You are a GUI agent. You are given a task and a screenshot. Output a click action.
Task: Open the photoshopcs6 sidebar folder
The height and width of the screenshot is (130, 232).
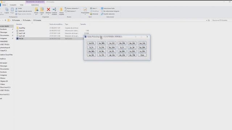(5, 48)
